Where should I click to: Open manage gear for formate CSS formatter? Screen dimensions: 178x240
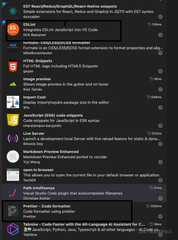point(160,53)
